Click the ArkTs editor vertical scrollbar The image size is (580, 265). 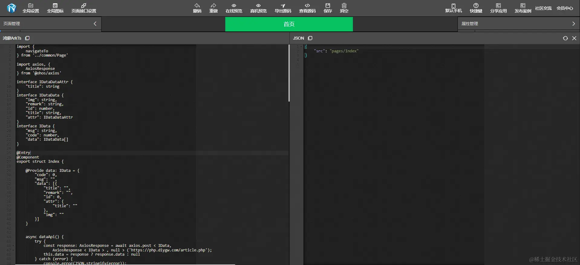coord(289,73)
